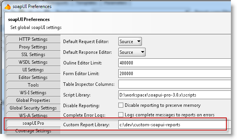Viewport: 237px width, 140px height.
Task: Click the 'Default Request Editor:' label
Action: 86,42
